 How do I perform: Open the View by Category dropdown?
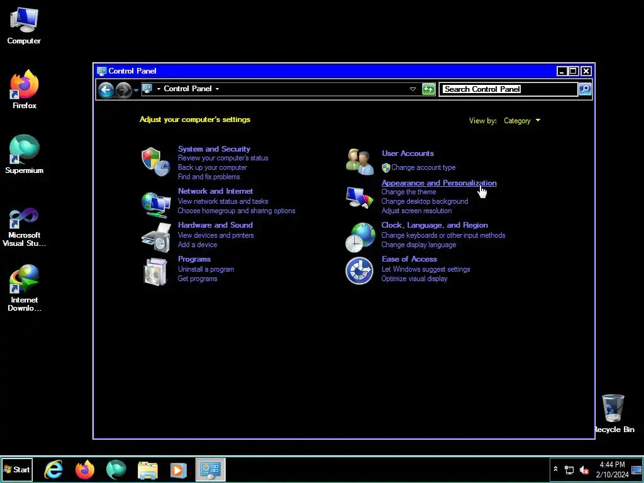click(521, 121)
